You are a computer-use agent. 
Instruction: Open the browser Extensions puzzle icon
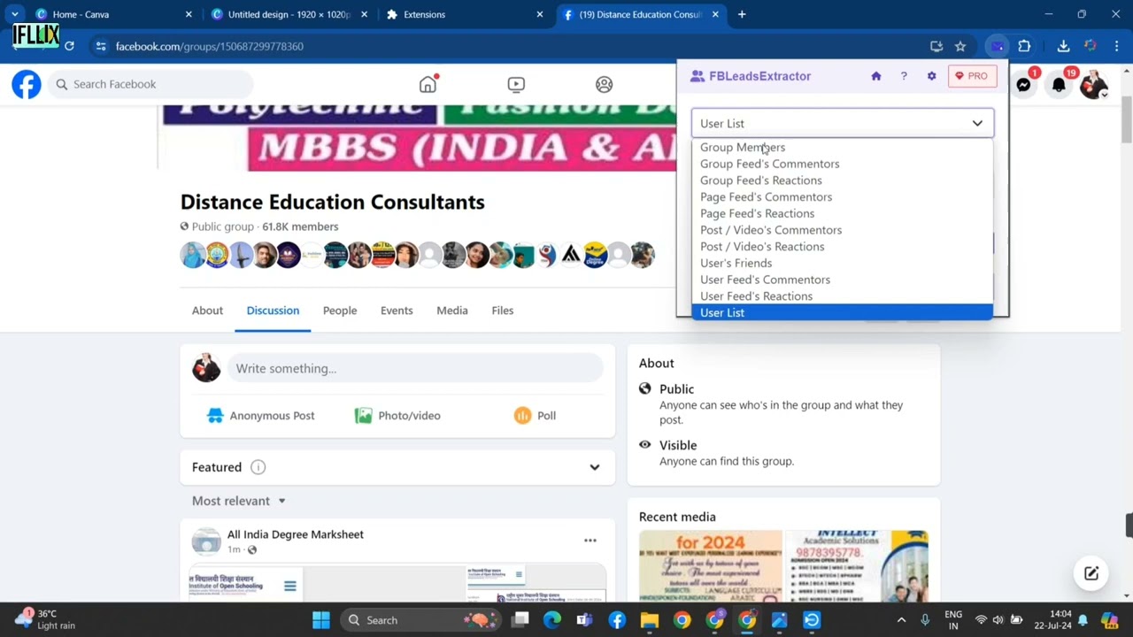click(1024, 46)
